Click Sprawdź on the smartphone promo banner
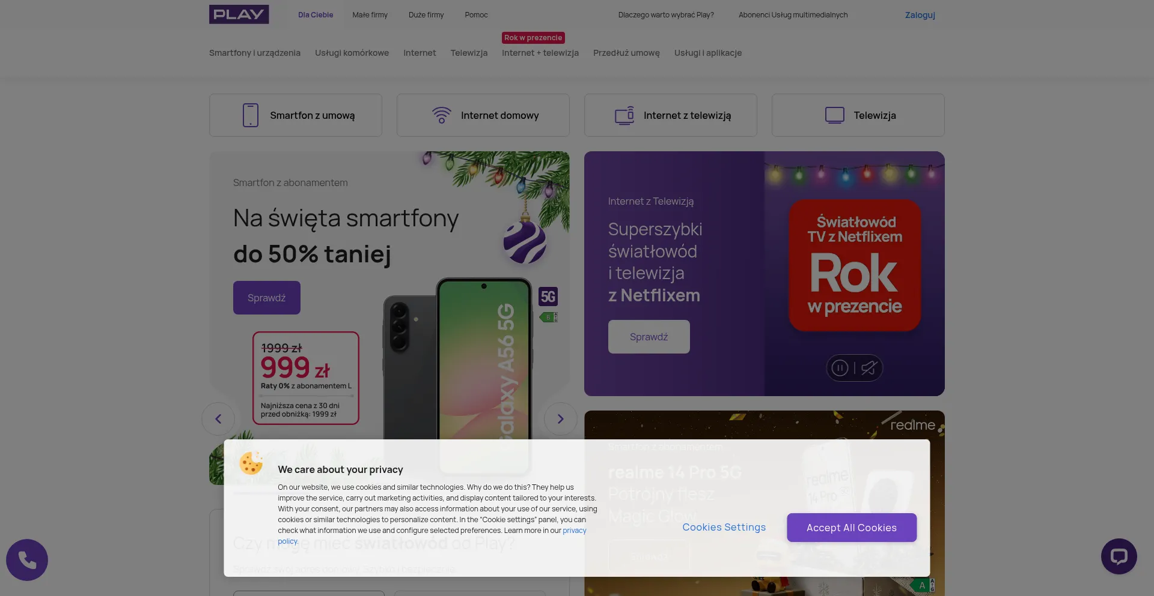 (x=267, y=298)
